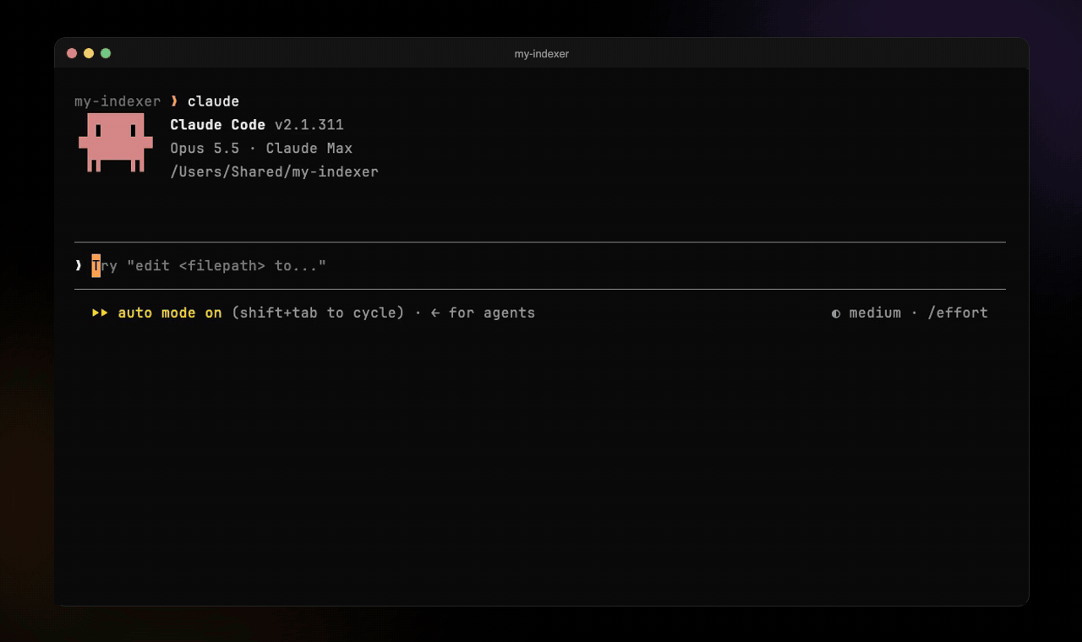Click the Claude Code pixel mascot logo
The image size is (1082, 642).
coord(116,143)
